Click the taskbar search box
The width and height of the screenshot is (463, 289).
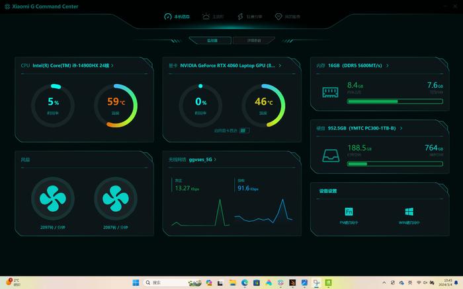click(173, 283)
